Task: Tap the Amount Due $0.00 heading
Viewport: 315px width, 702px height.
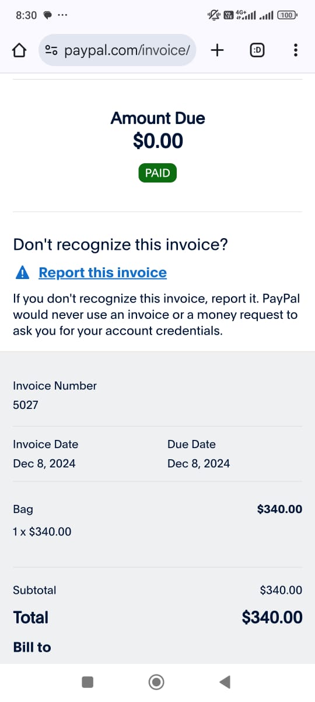Action: (x=157, y=129)
